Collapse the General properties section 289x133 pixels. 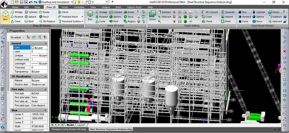click(x=45, y=43)
